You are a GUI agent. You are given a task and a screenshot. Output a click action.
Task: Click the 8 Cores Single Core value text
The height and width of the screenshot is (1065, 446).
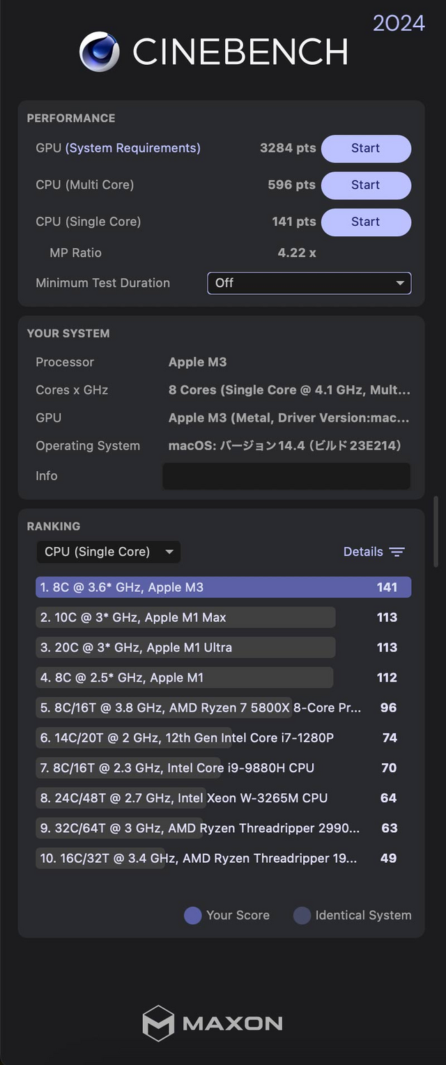289,390
